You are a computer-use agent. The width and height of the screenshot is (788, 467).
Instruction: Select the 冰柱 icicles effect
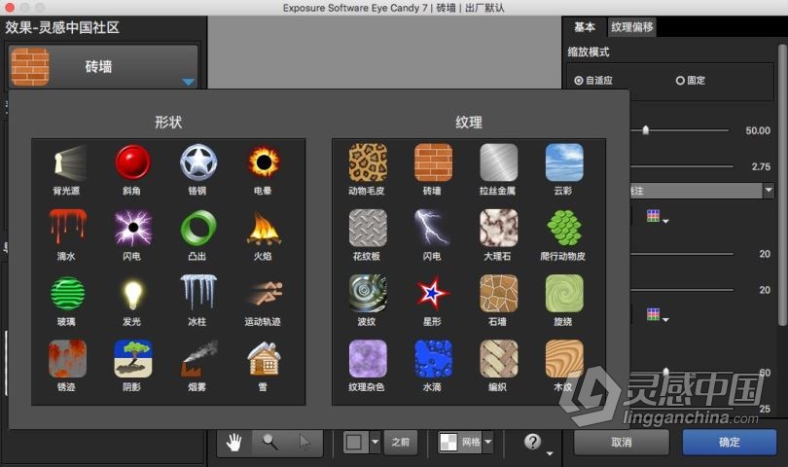pyautogui.click(x=198, y=294)
